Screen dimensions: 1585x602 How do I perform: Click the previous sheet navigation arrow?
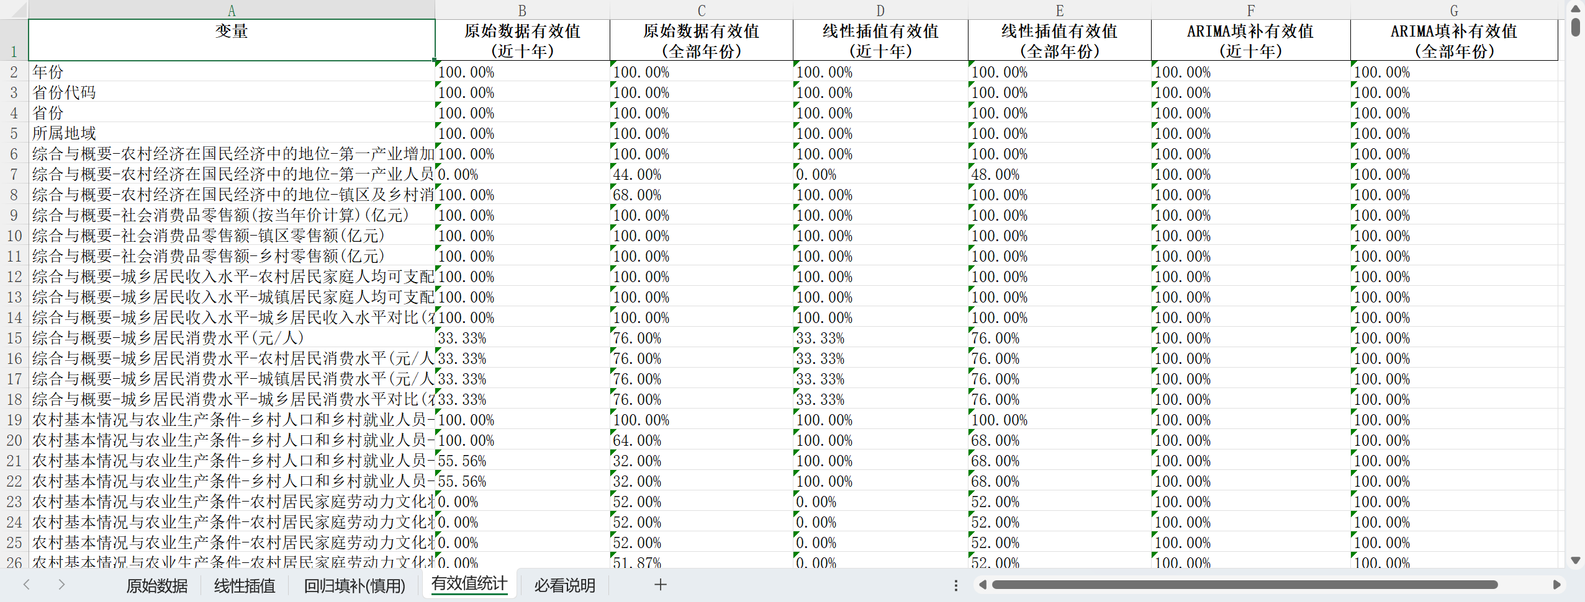(x=27, y=584)
